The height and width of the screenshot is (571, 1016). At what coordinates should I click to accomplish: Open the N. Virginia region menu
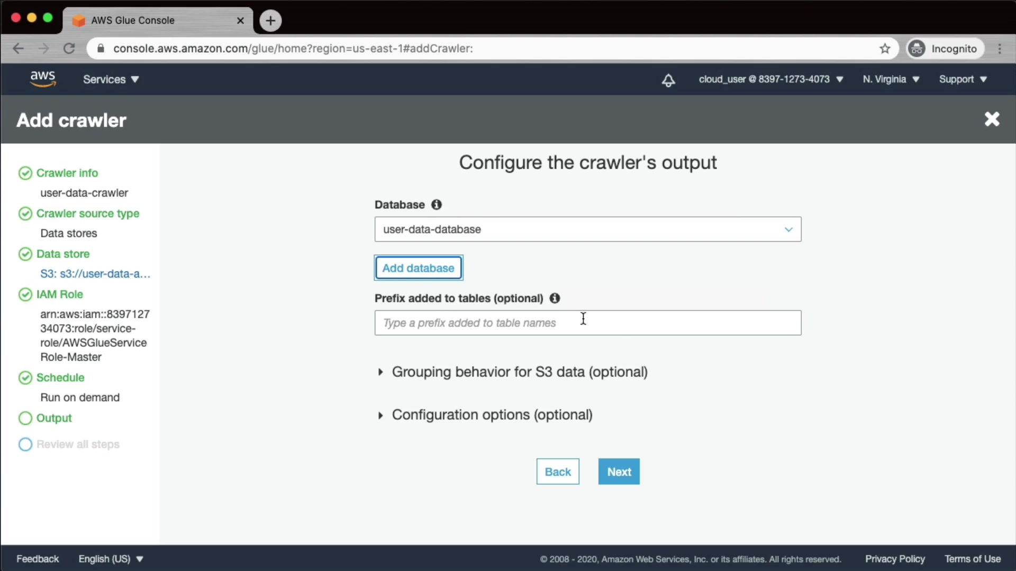[891, 79]
